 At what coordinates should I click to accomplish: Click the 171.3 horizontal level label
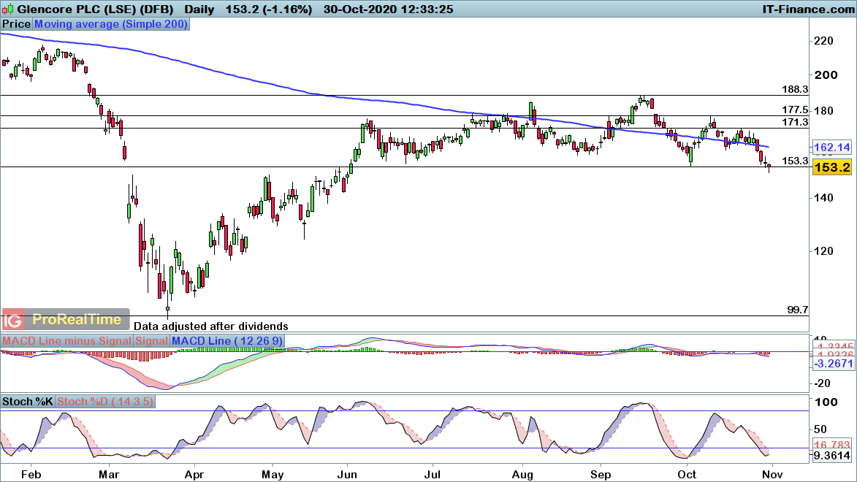coord(795,123)
